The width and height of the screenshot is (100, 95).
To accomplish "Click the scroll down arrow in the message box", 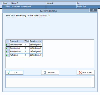I will [93, 86].
